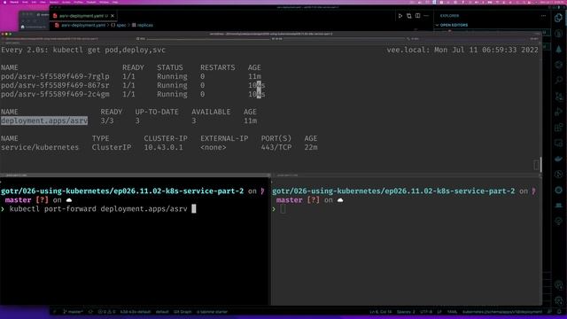
Task: Click the YAML language mode in the status bar
Action: (452, 311)
